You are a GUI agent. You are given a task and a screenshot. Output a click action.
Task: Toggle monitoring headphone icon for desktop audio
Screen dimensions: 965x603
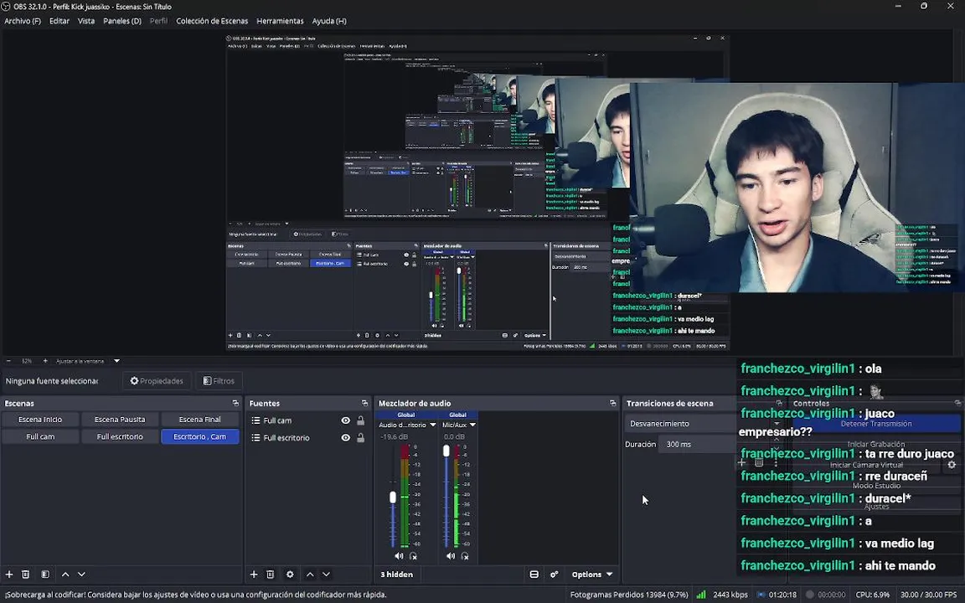click(x=413, y=555)
